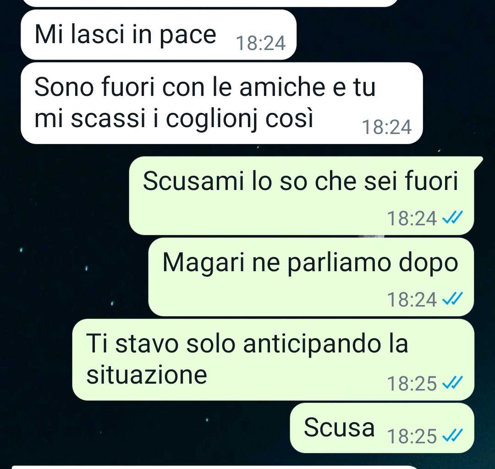
Task: Click read receipt ticks on 'Scusa' message
Action: (x=452, y=435)
